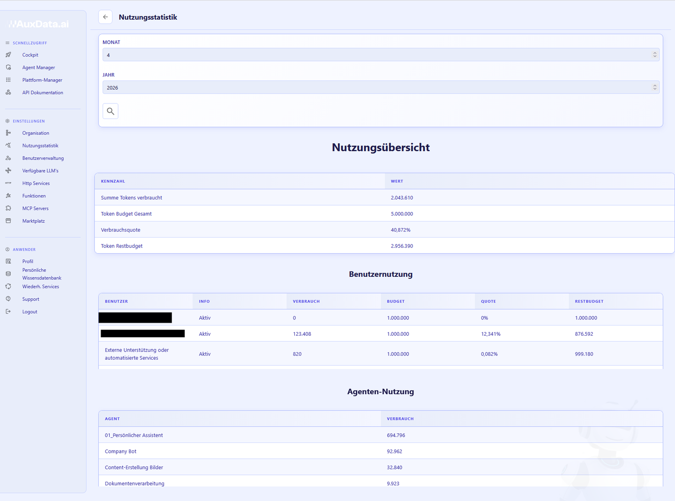
Task: Click the HTTP icon for Http Services
Action: click(8, 183)
